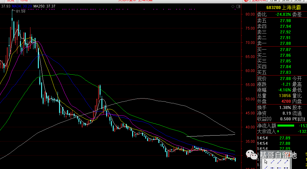The width and height of the screenshot is (307, 169).
Task: Click the 81.58 high price marker
Action: pyautogui.click(x=21, y=11)
